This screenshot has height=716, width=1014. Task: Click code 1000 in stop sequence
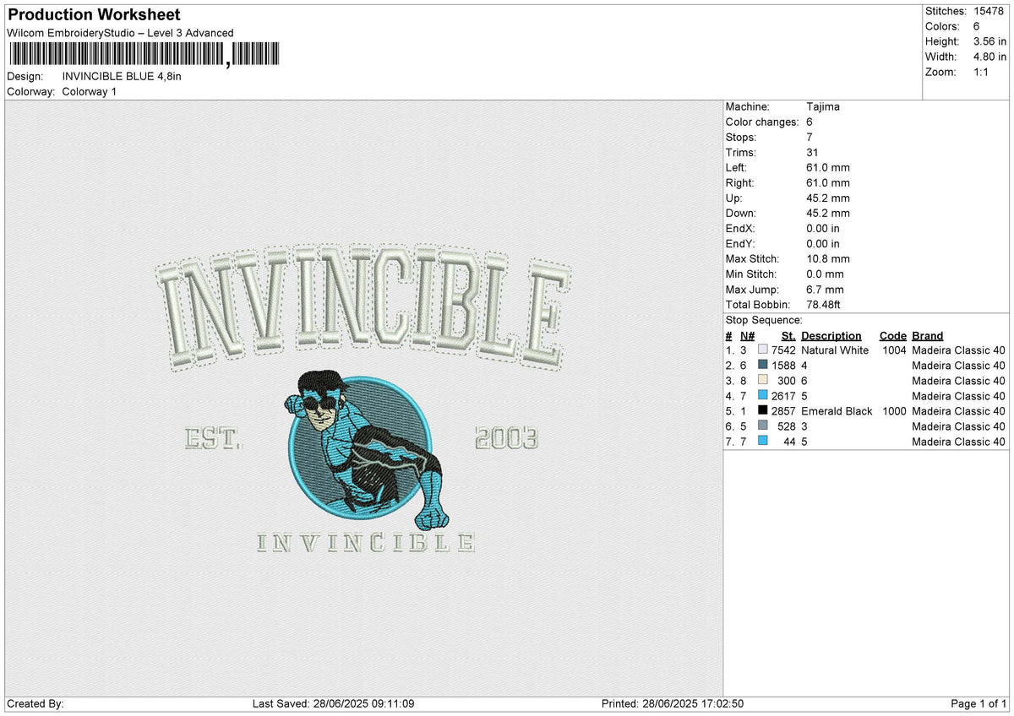coord(894,411)
